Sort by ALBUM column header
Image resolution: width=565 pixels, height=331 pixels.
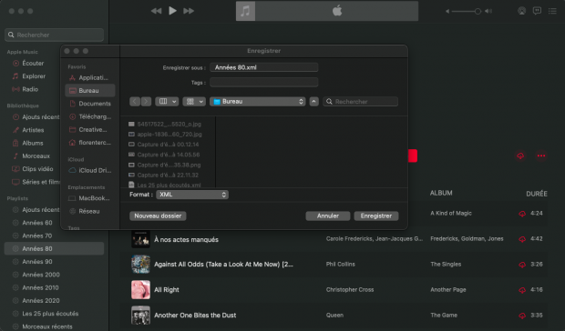(441, 193)
